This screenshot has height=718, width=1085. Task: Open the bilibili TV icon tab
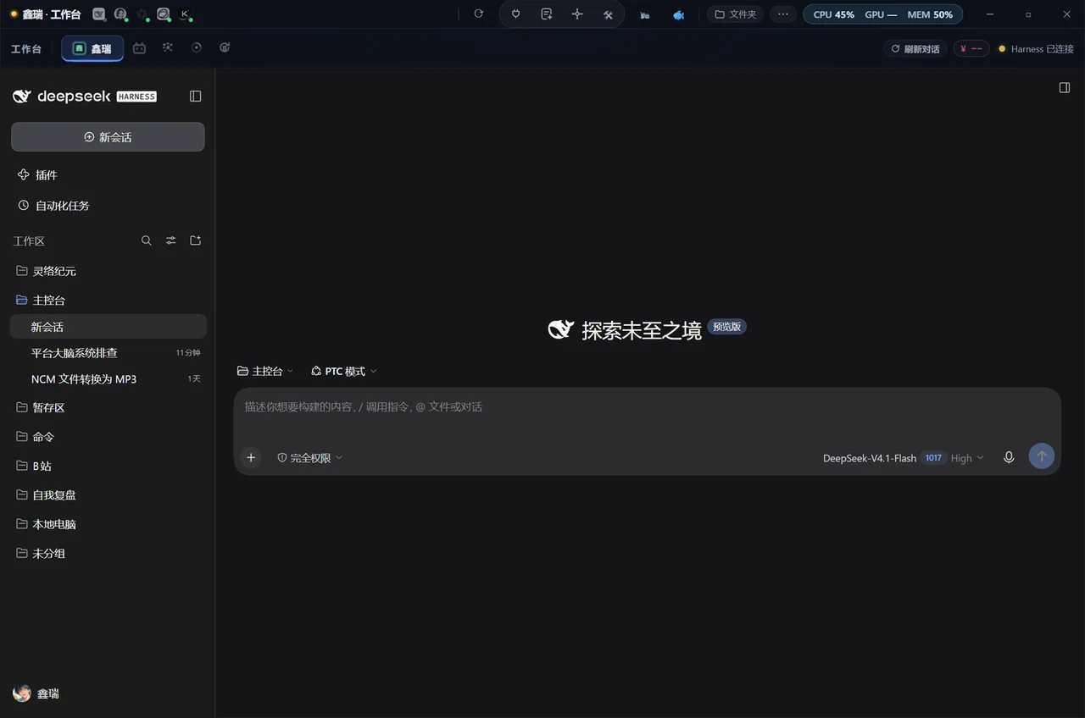(139, 48)
